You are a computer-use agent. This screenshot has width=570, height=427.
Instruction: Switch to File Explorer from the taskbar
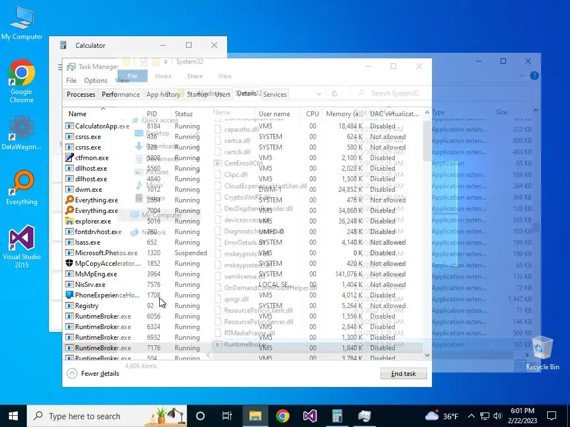click(x=255, y=416)
